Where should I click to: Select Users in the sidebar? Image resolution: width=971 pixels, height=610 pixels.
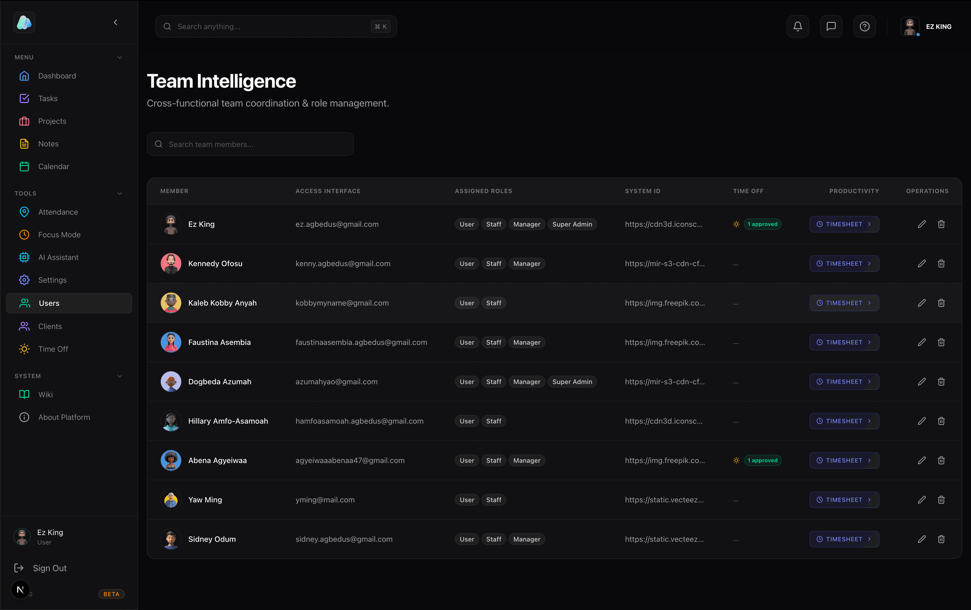69,303
